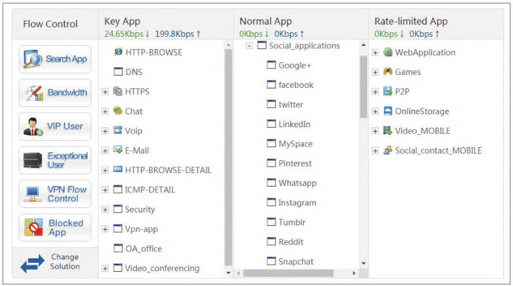513x286 pixels.
Task: Open VPN Flow Control
Action: click(55, 194)
